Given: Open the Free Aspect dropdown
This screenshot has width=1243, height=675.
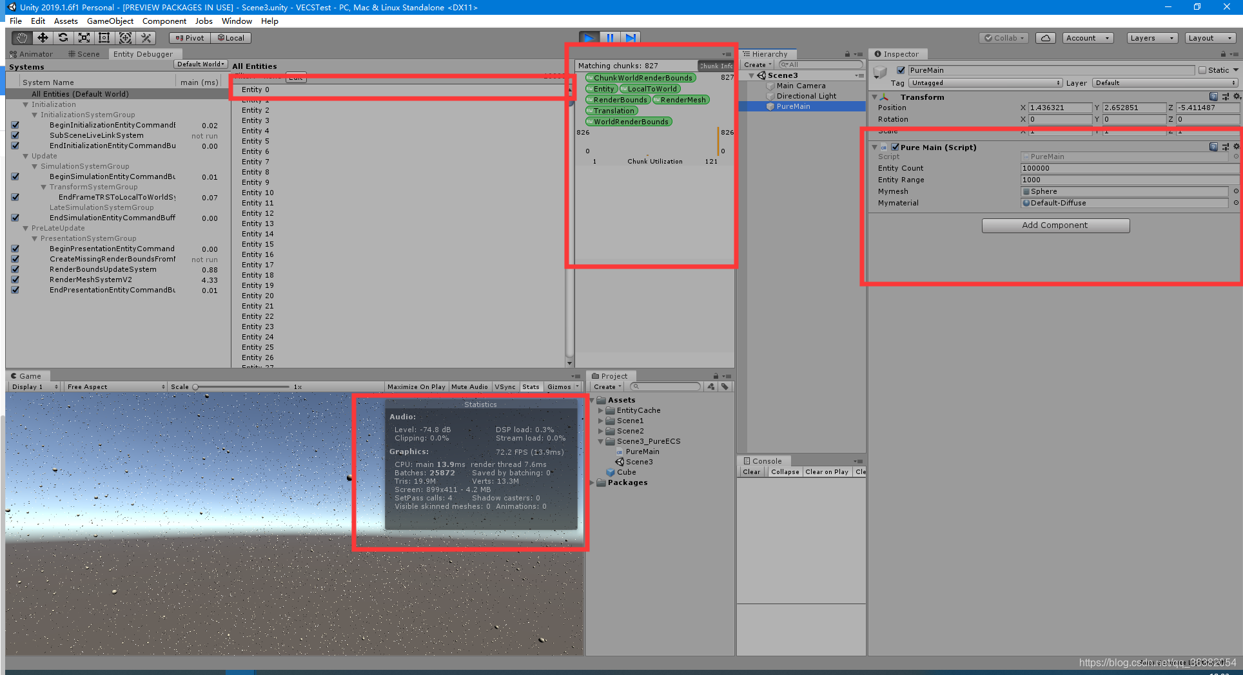Looking at the screenshot, I should tap(114, 386).
